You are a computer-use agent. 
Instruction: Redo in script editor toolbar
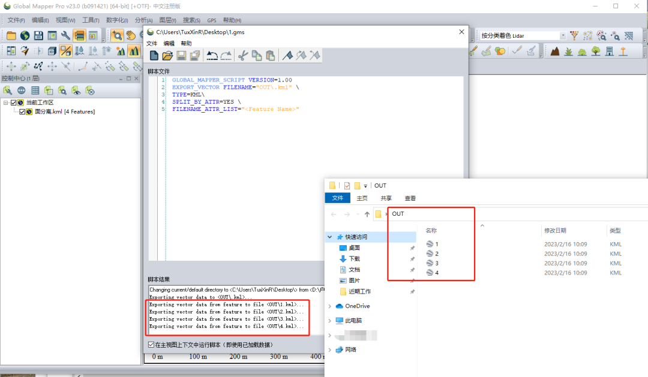click(226, 56)
